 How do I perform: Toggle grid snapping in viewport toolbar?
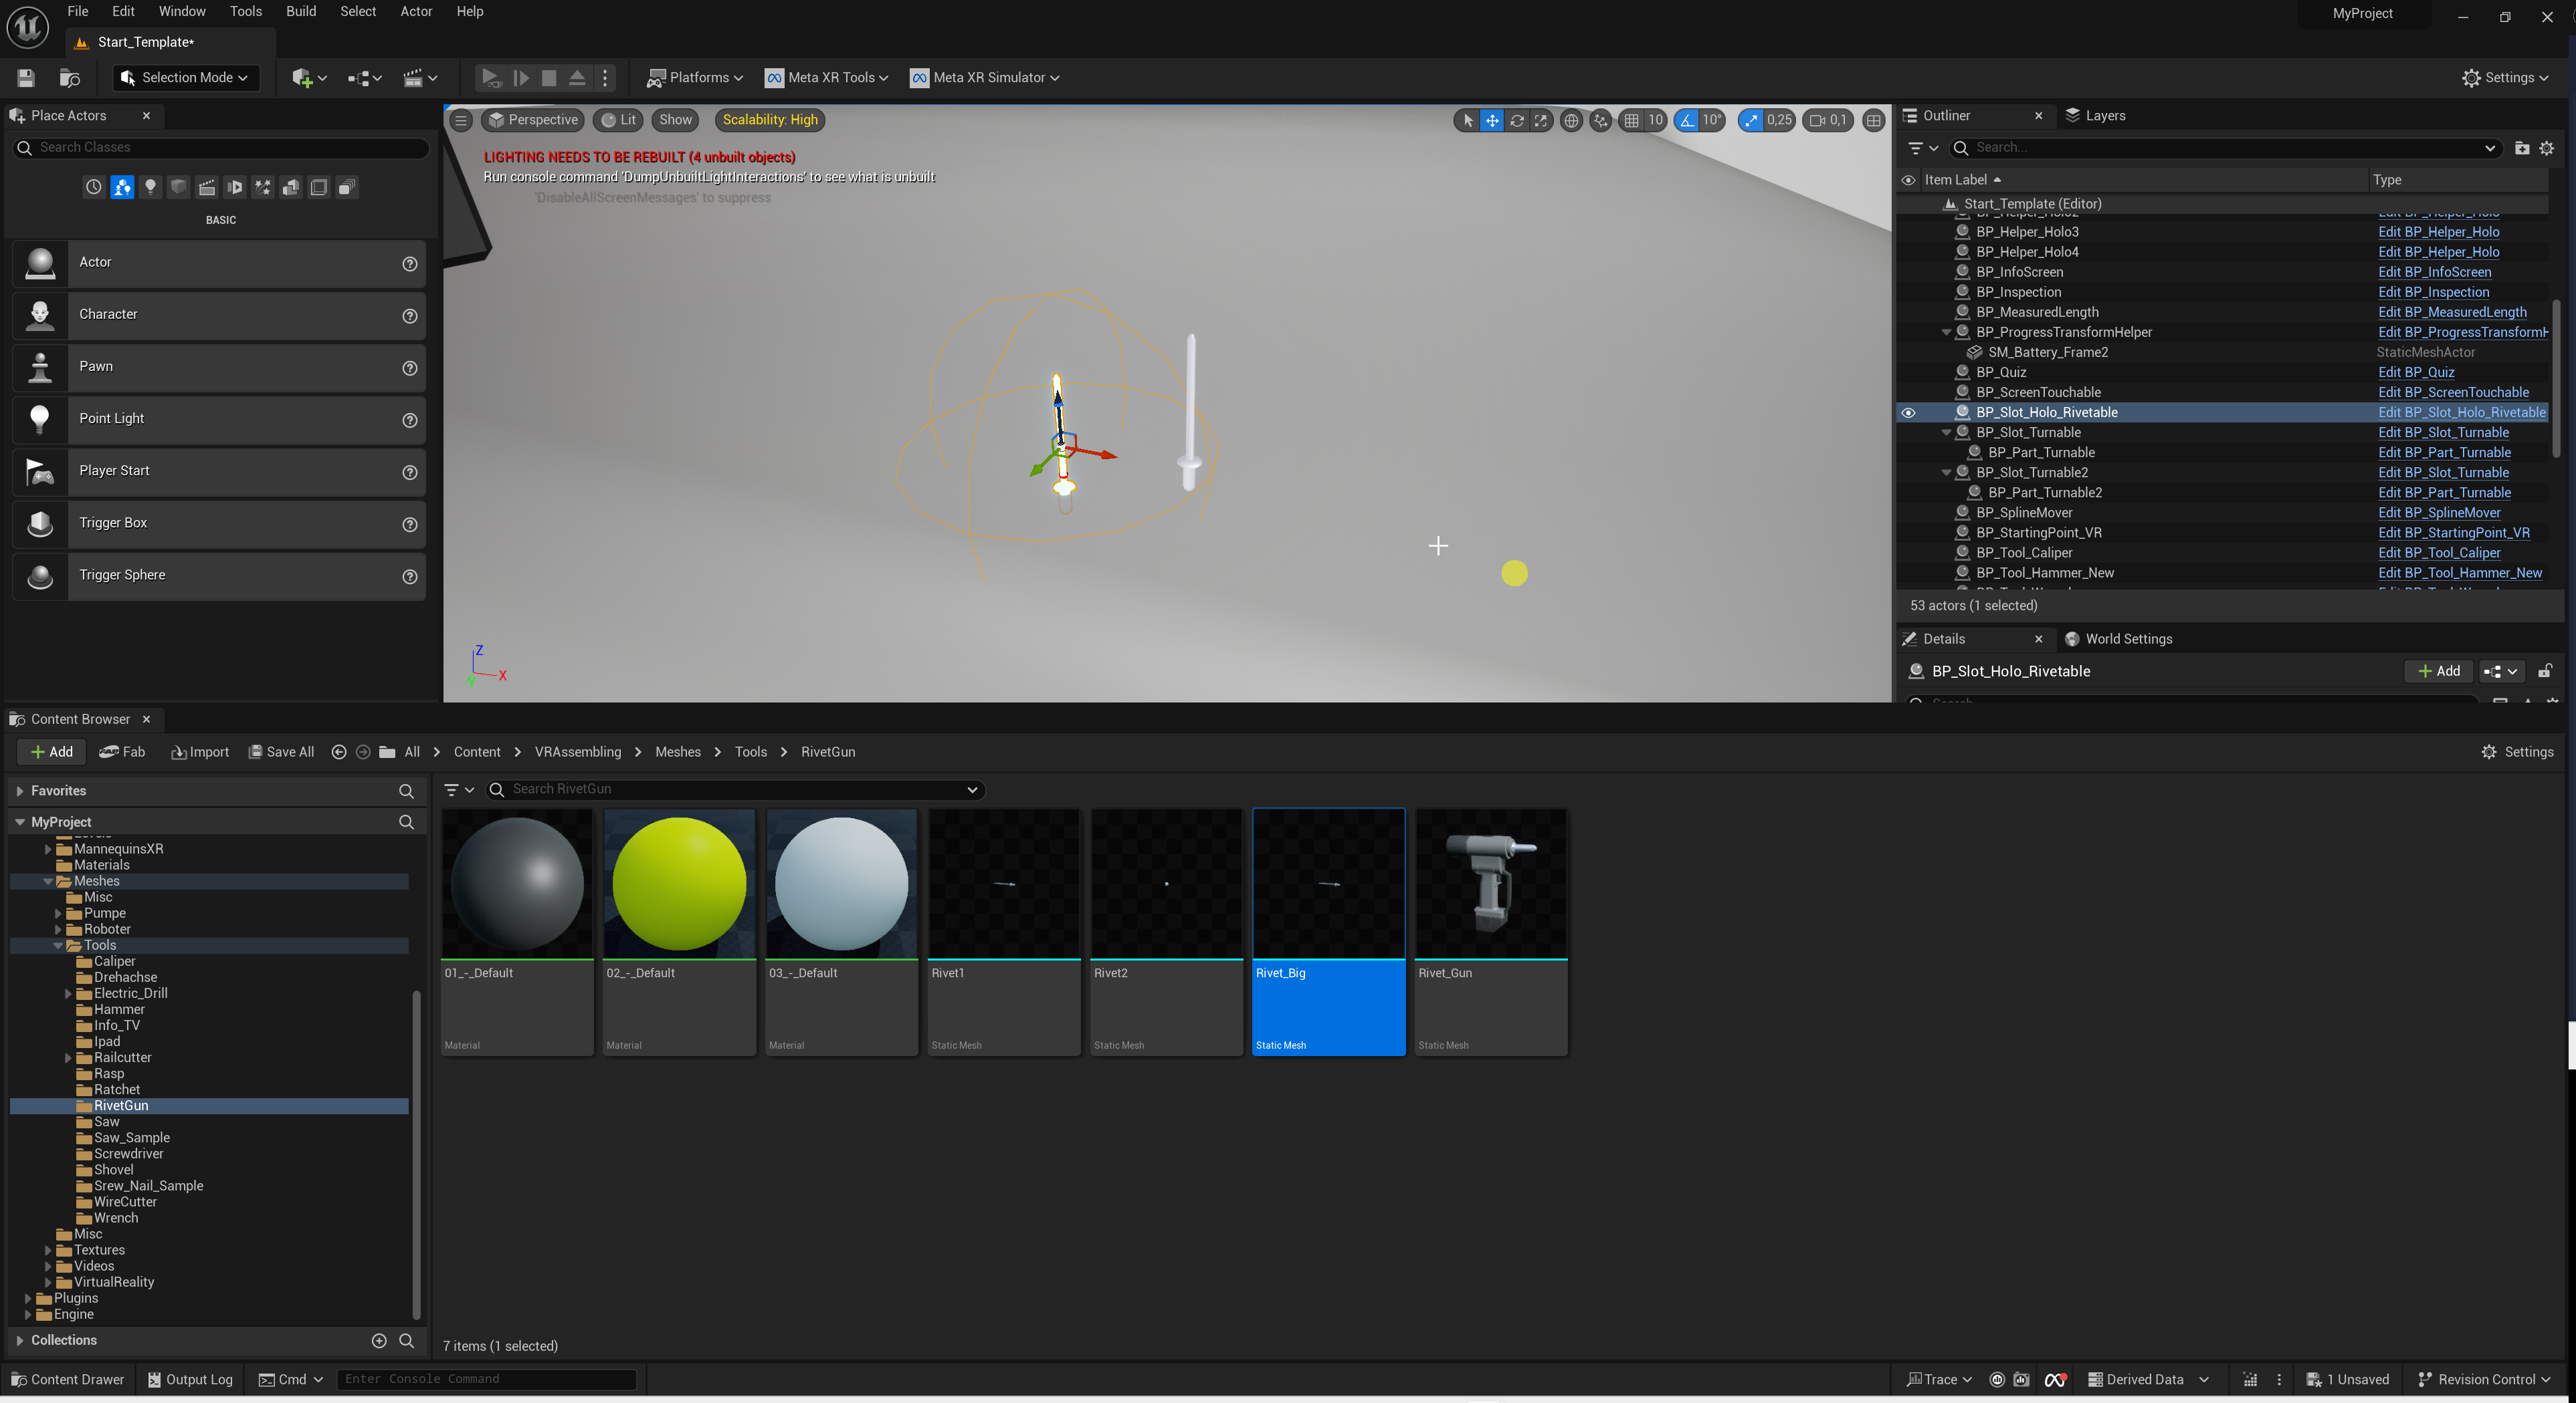point(1632,120)
